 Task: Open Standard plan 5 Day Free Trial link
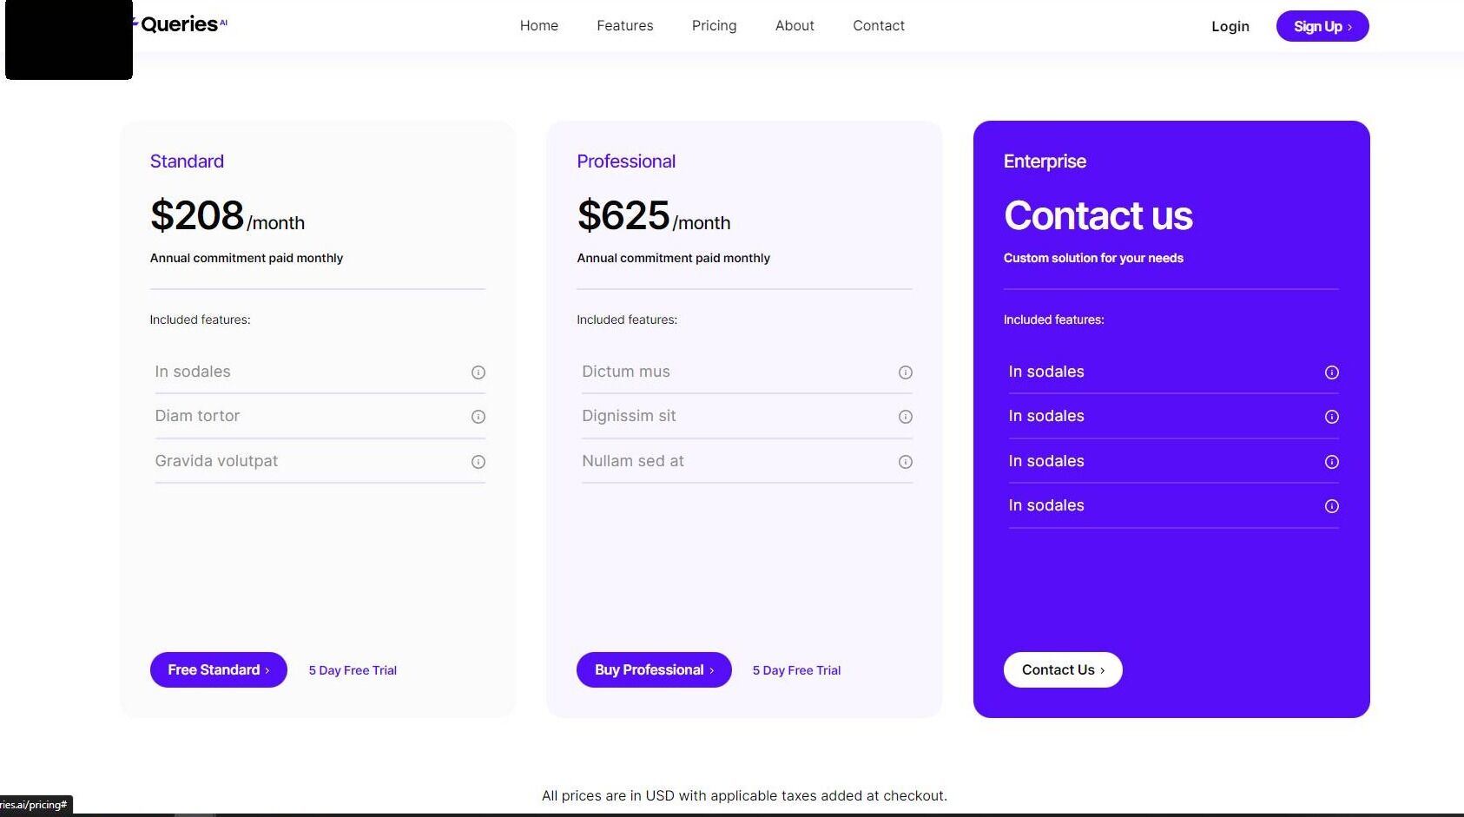[x=353, y=670]
